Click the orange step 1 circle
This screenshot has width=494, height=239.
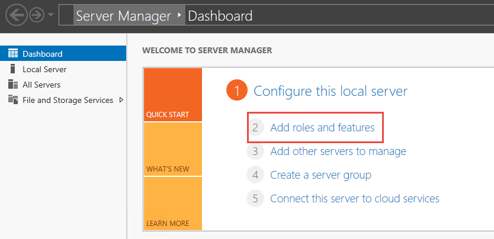coord(237,91)
